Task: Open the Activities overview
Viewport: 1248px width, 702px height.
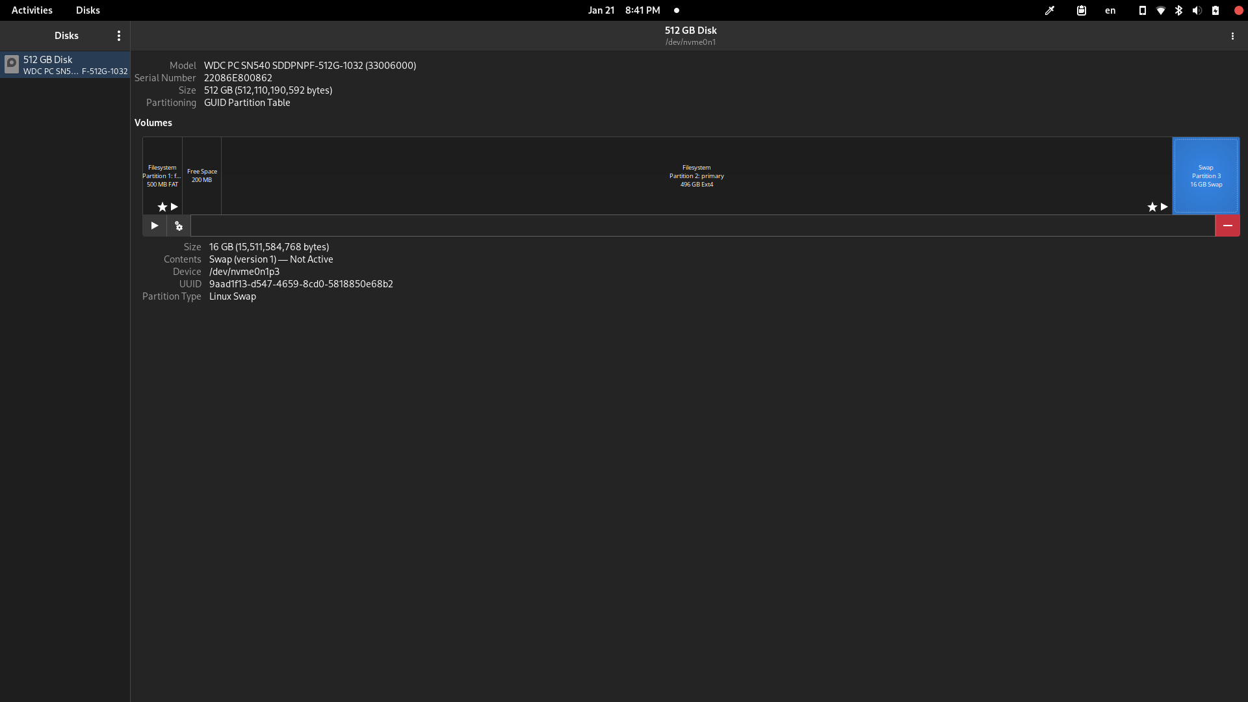Action: click(x=32, y=10)
